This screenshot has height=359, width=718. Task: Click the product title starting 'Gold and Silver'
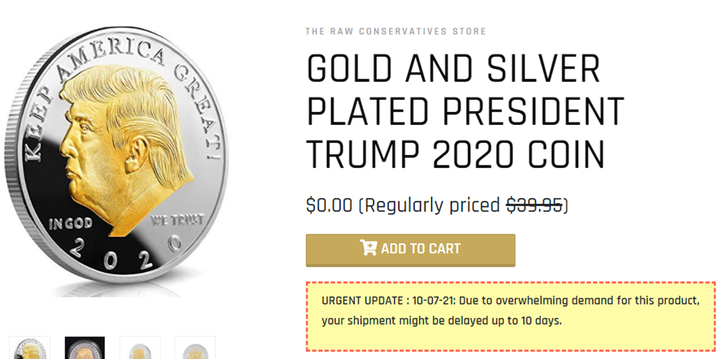[x=453, y=69]
